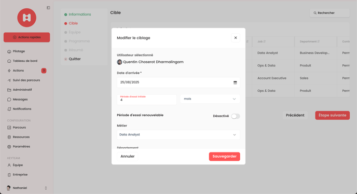Image resolution: width=357 pixels, height=194 pixels.
Task: Click the Étape suivante button
Action: point(333,115)
